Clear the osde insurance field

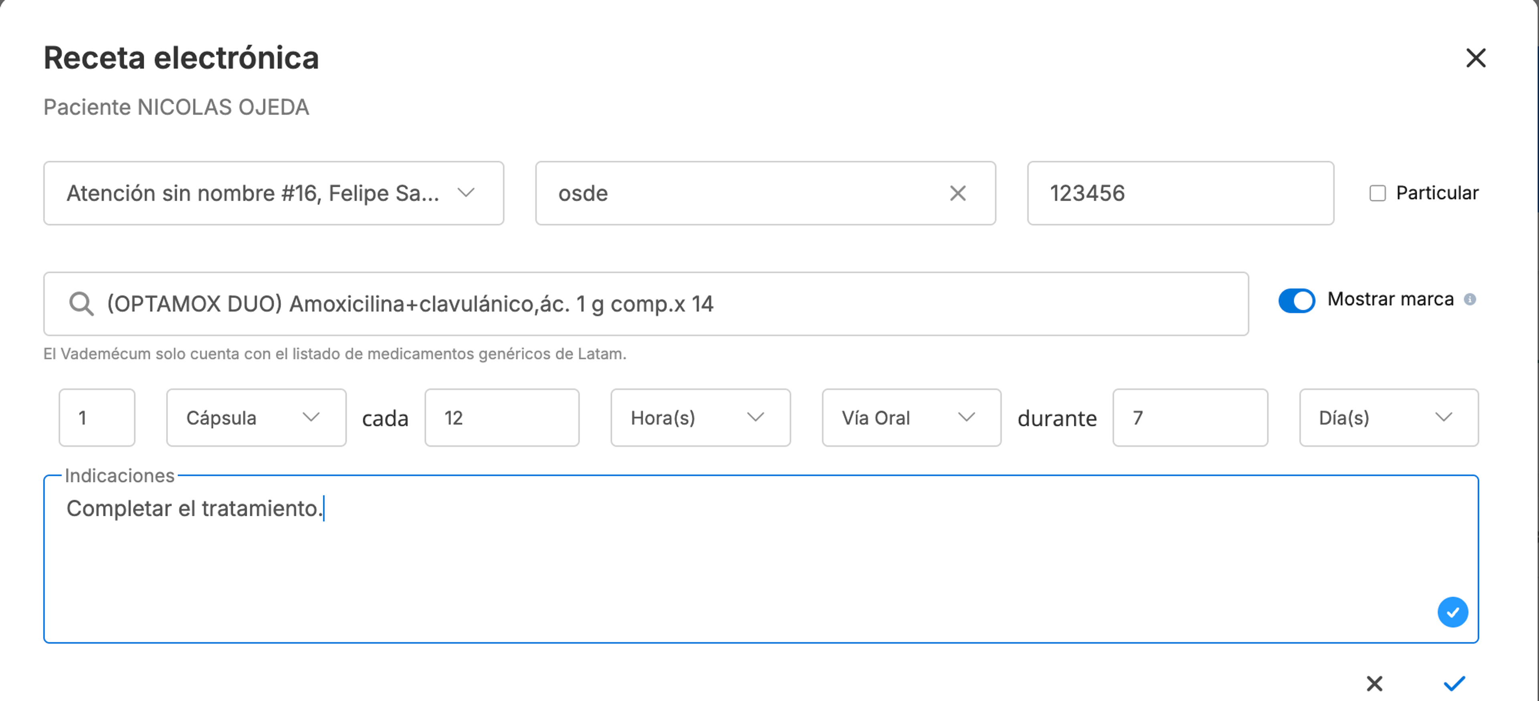958,193
